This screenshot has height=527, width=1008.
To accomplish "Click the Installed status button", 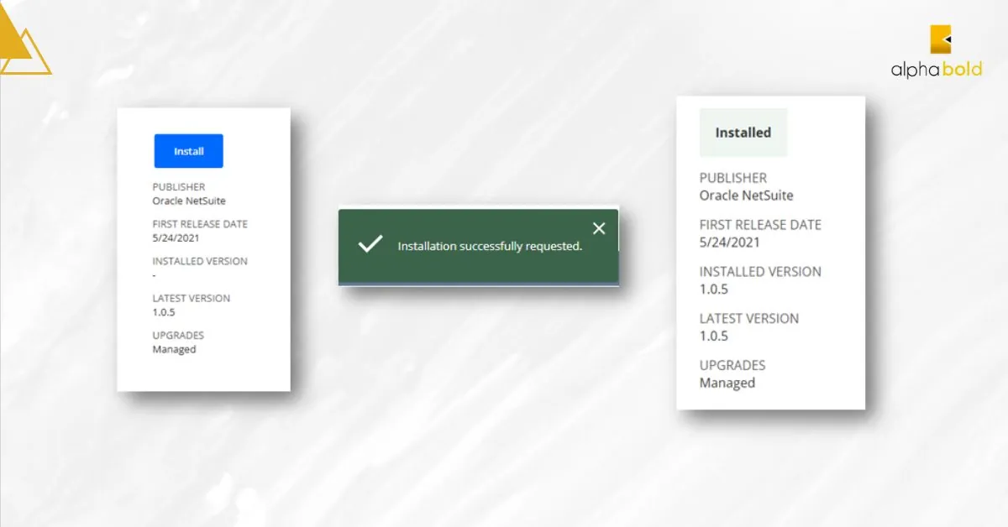I will click(x=743, y=133).
